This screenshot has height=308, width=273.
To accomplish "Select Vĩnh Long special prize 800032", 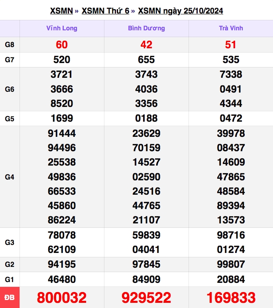I will 62,298.
